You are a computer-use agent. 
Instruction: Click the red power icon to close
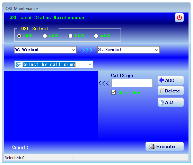179,17
